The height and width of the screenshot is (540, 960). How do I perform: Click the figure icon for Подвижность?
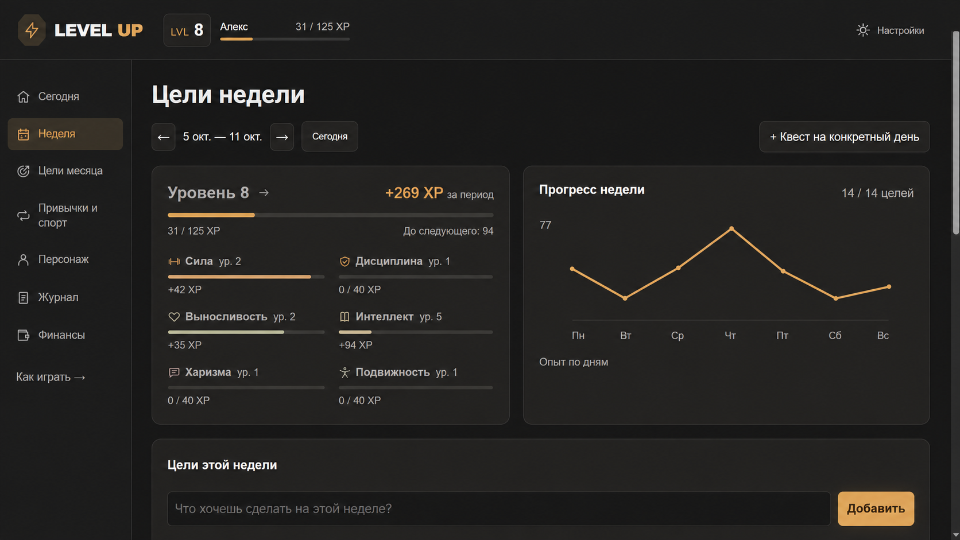point(344,372)
